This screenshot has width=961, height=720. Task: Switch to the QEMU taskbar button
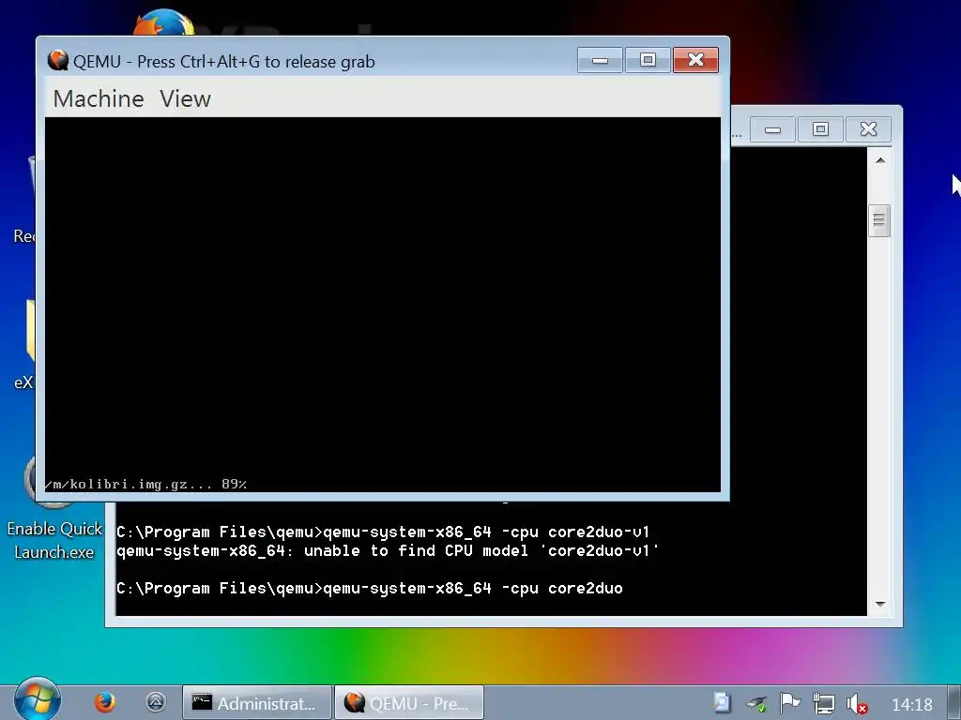click(x=409, y=703)
